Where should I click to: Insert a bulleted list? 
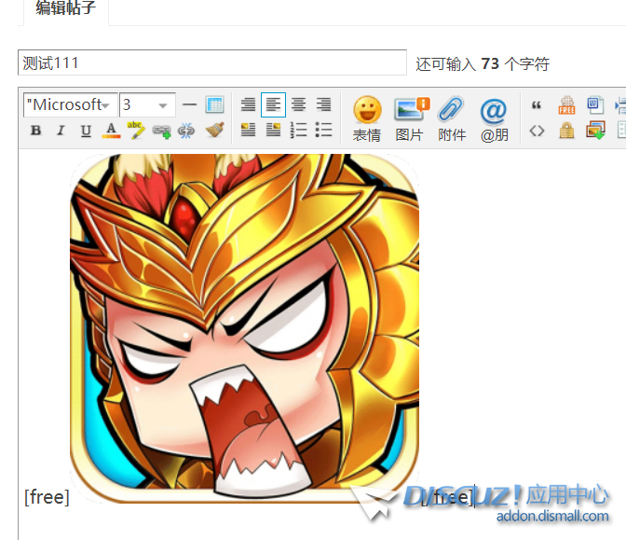324,130
